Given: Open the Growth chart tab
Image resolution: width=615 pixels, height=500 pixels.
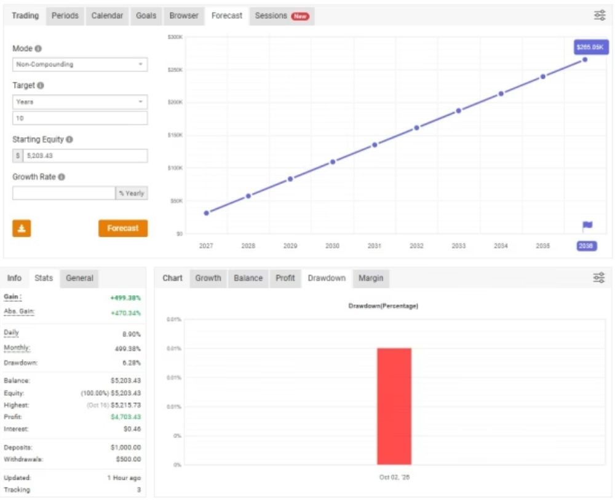Looking at the screenshot, I should [x=208, y=278].
